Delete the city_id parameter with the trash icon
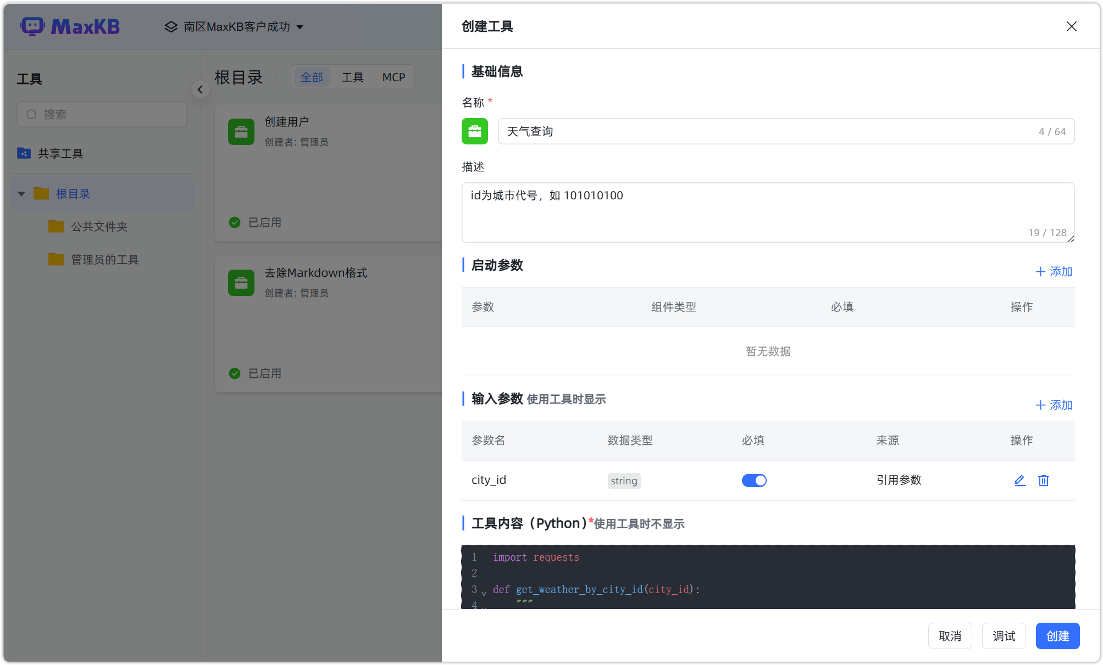The image size is (1103, 665). [1043, 480]
